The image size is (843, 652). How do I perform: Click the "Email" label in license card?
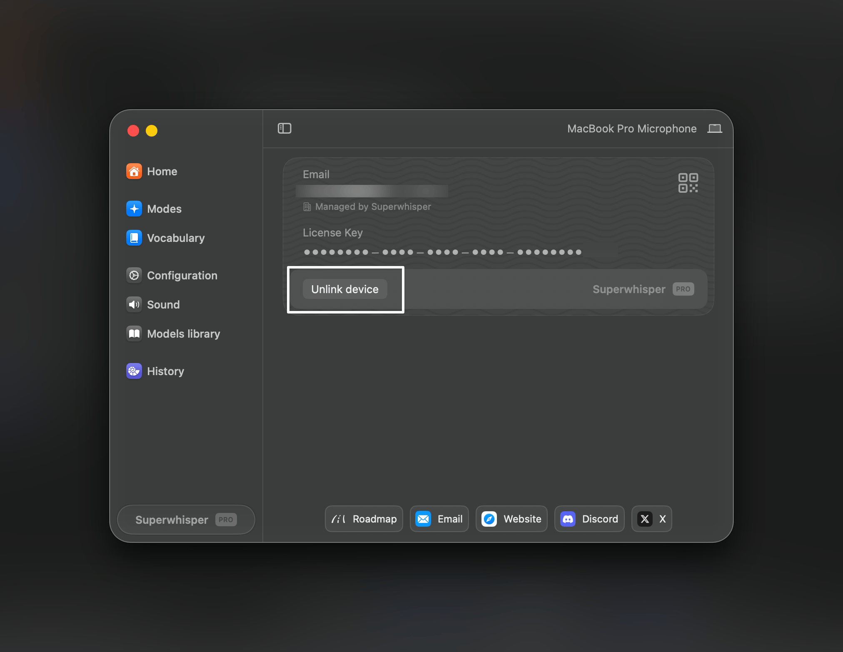[316, 174]
